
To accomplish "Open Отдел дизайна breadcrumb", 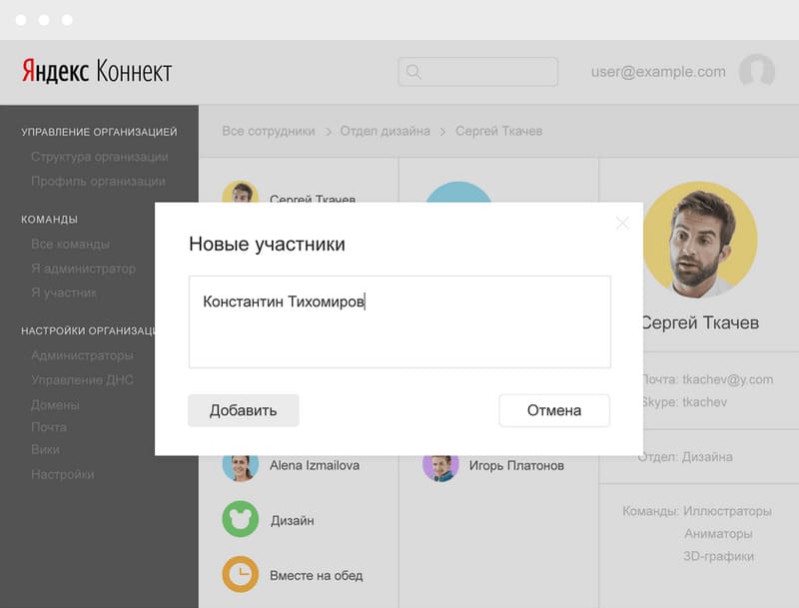I will click(x=385, y=131).
